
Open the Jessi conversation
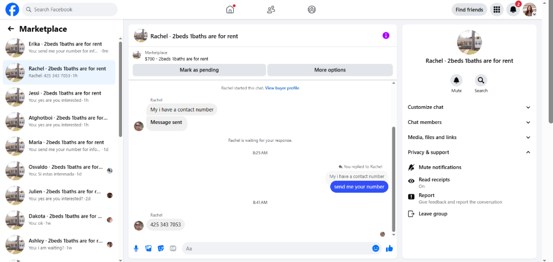tap(59, 97)
